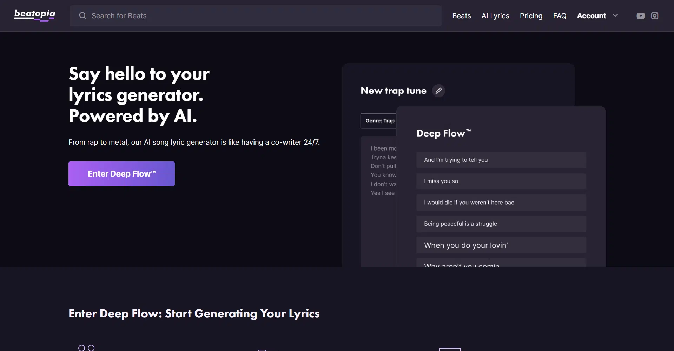Expand the Account dropdown chevron
This screenshot has height=351, width=674.
pos(615,16)
